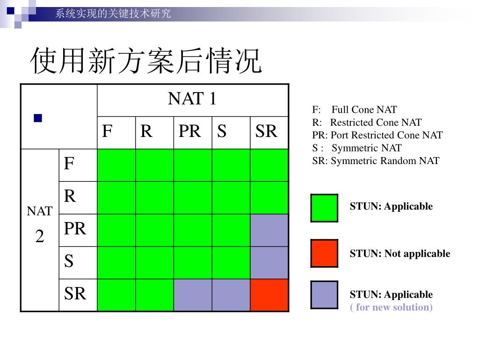479x359 pixels.
Task: Select the green cell at row R, column PR
Action: [x=193, y=198]
